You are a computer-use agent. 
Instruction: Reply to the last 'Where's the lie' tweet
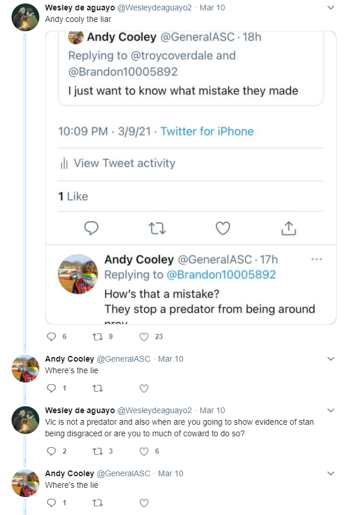pos(51,503)
